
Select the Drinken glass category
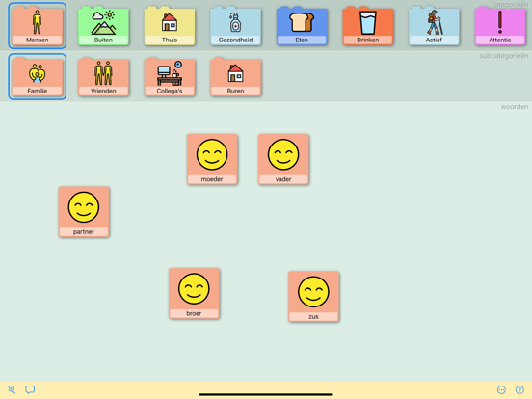pyautogui.click(x=368, y=26)
